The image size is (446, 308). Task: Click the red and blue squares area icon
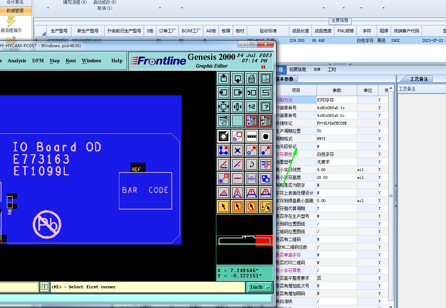[x=238, y=136]
